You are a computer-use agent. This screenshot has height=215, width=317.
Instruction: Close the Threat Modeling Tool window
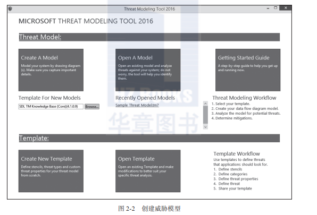[x=286, y=8]
